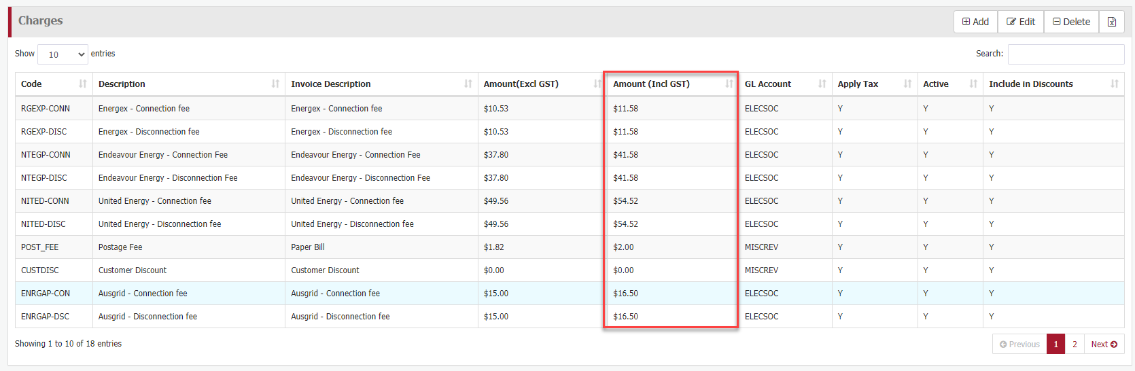The height and width of the screenshot is (371, 1135).
Task: Open the entries-per-page dropdown
Action: [63, 54]
